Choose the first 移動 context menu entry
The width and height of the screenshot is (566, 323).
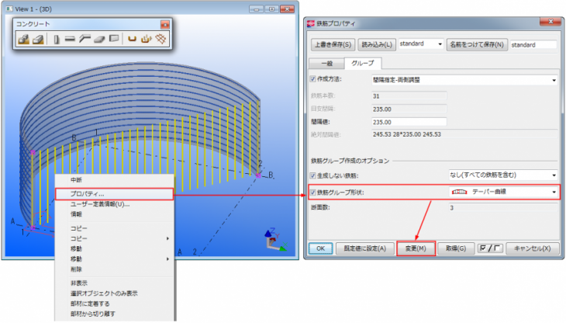click(116, 248)
